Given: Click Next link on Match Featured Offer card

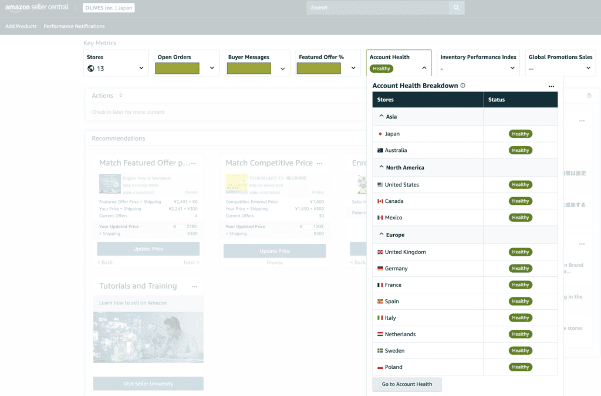Looking at the screenshot, I should pos(191,262).
